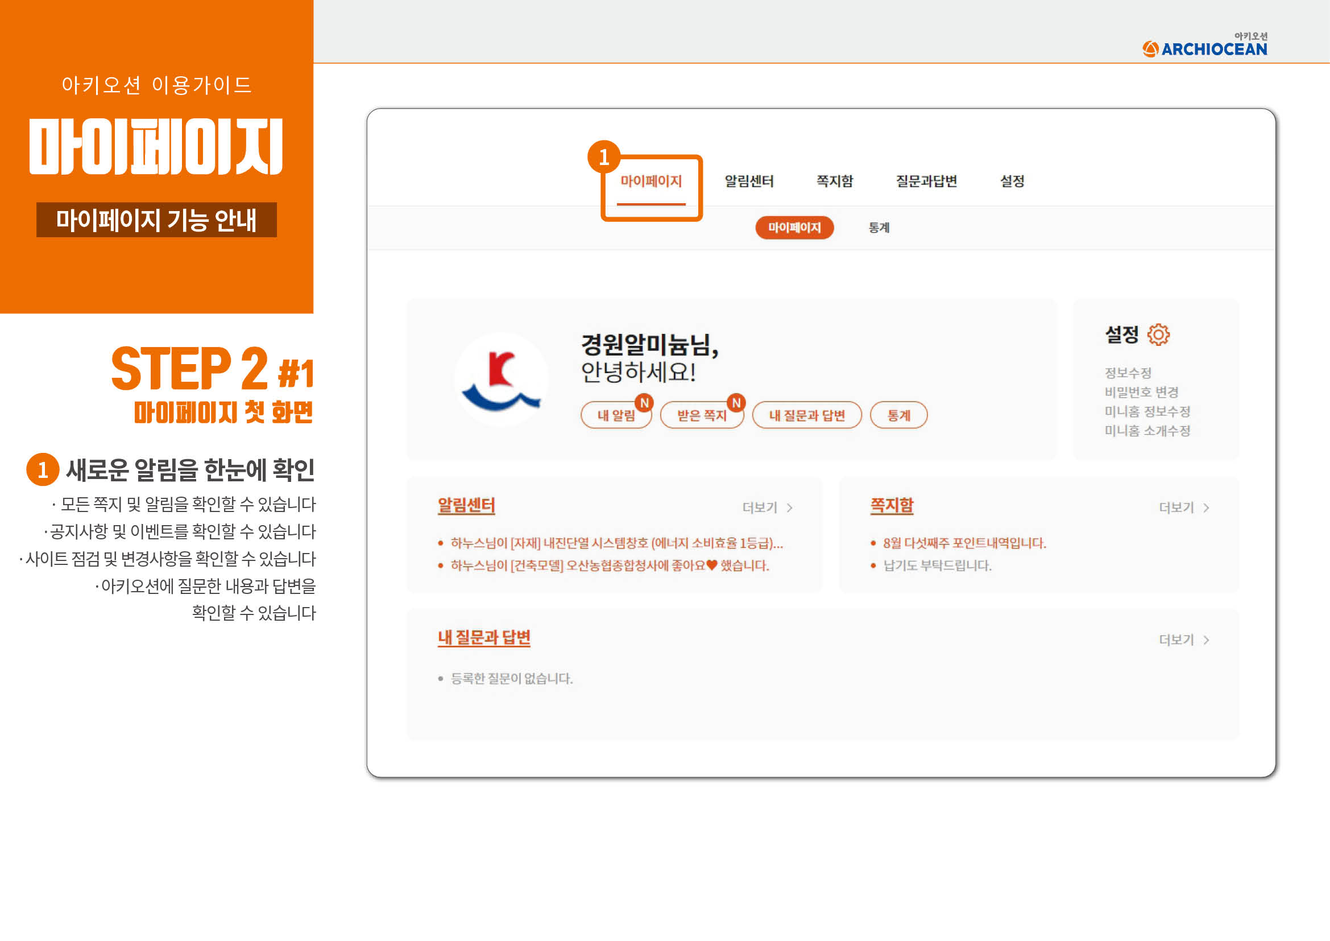The image size is (1330, 941).
Task: Click the 경원알미늄님 greeting name
Action: point(649,345)
